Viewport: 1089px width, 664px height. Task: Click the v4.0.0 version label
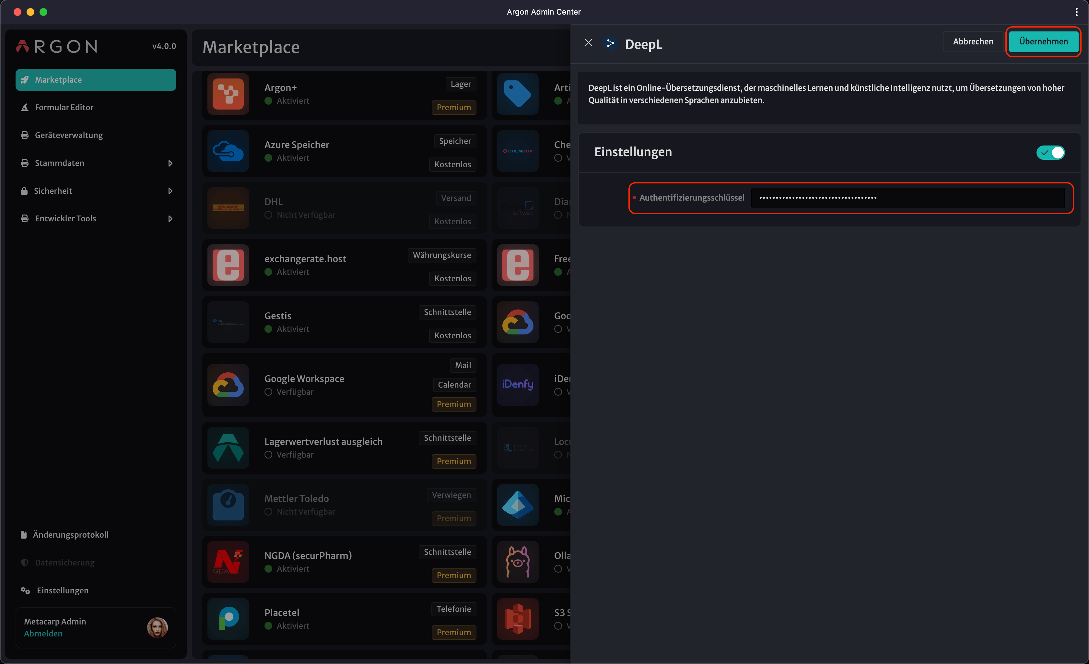pos(164,46)
